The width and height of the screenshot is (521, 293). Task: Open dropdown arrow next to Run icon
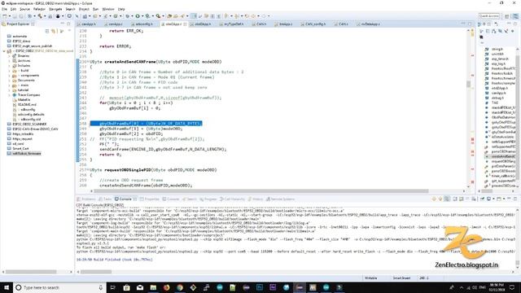[x=142, y=16]
